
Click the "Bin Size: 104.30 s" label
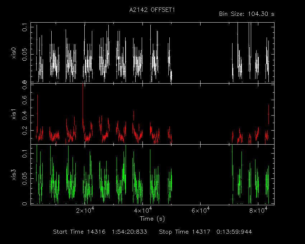(247, 14)
